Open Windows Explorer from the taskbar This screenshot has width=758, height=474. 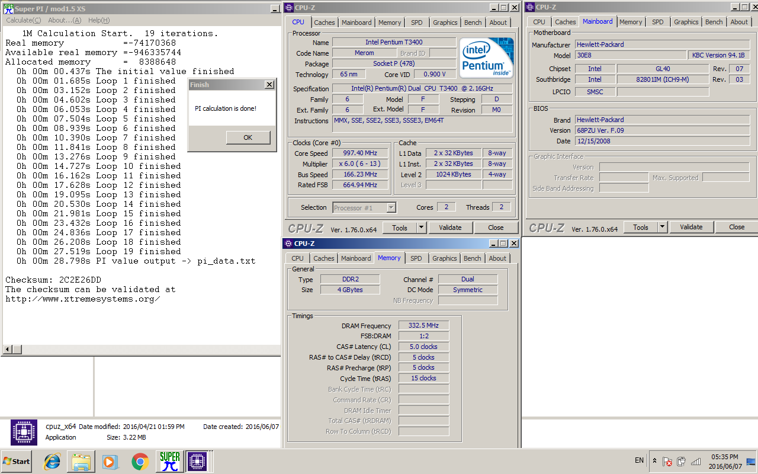81,462
